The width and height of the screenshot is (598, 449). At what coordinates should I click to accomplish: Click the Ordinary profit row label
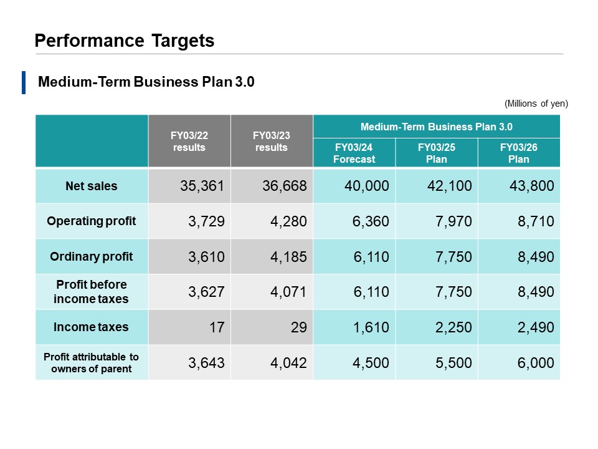(x=91, y=256)
